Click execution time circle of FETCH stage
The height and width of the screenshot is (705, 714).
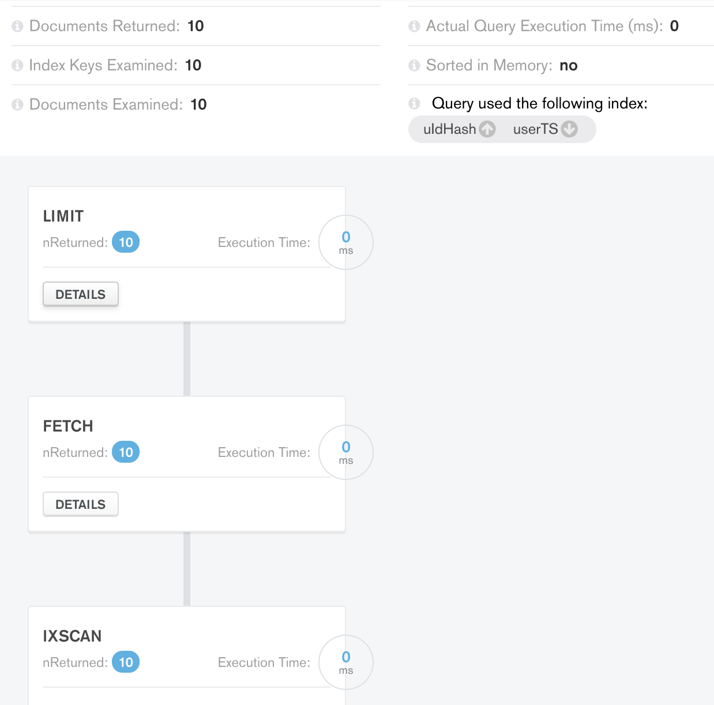[346, 452]
